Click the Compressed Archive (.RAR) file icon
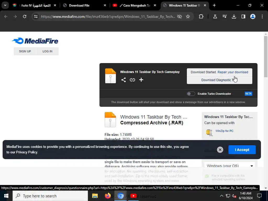The image size is (268, 201). (x=110, y=120)
